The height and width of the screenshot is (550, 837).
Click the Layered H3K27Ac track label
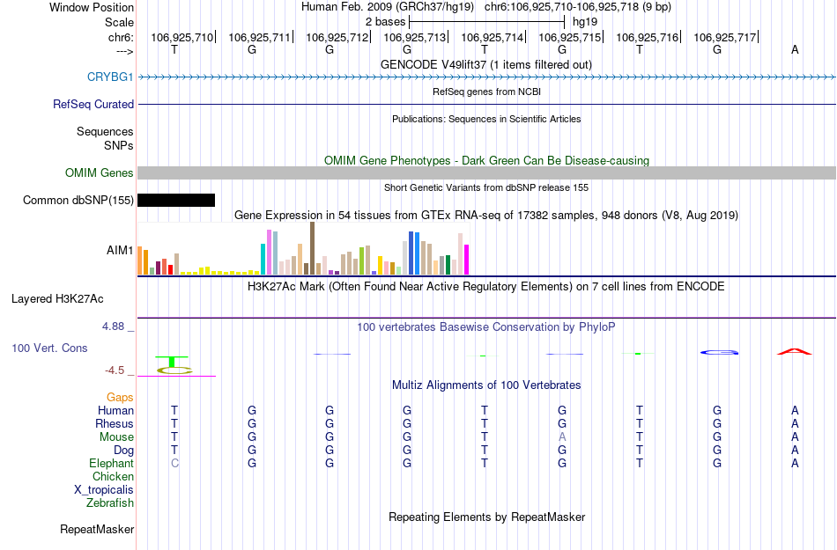coord(57,299)
